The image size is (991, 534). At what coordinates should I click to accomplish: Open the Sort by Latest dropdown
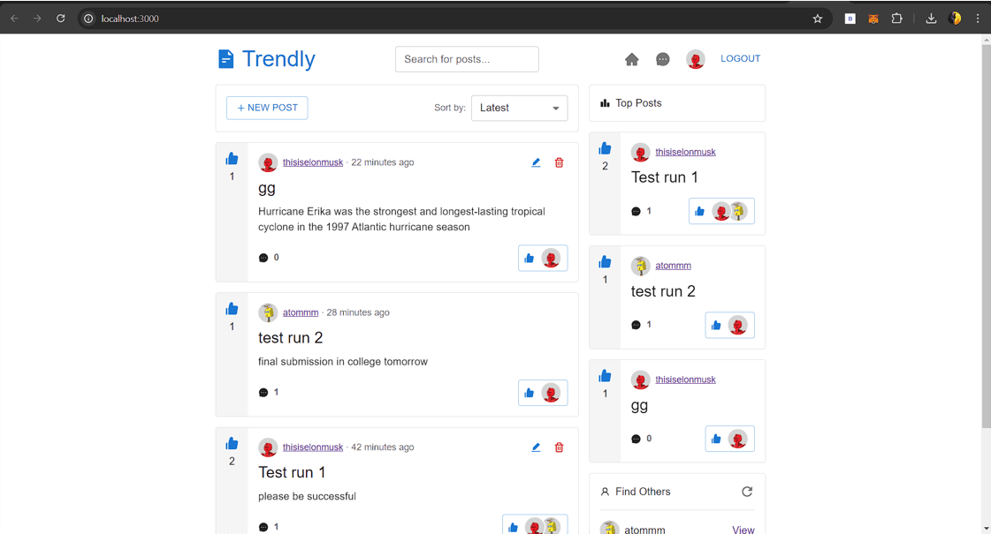[x=519, y=108]
